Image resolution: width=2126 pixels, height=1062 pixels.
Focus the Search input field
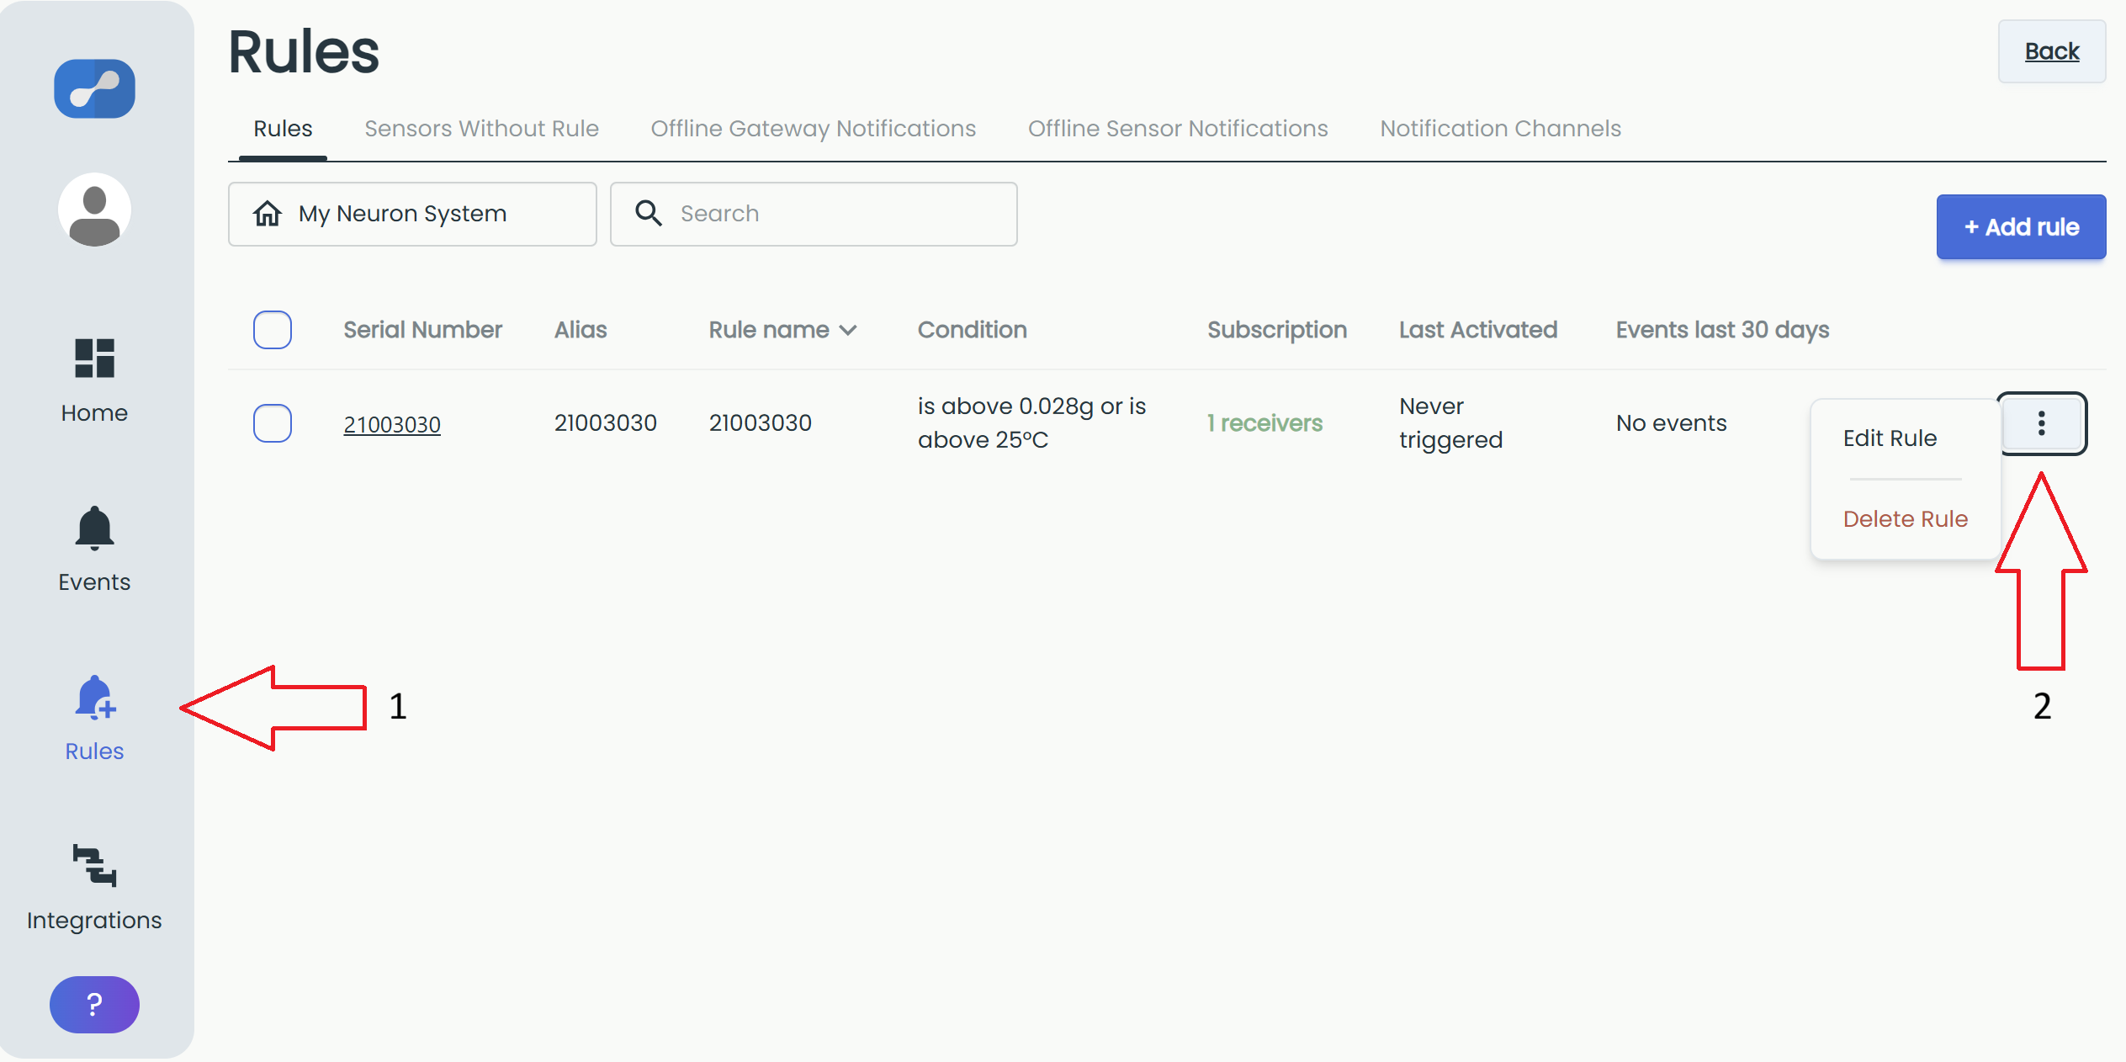pos(814,214)
